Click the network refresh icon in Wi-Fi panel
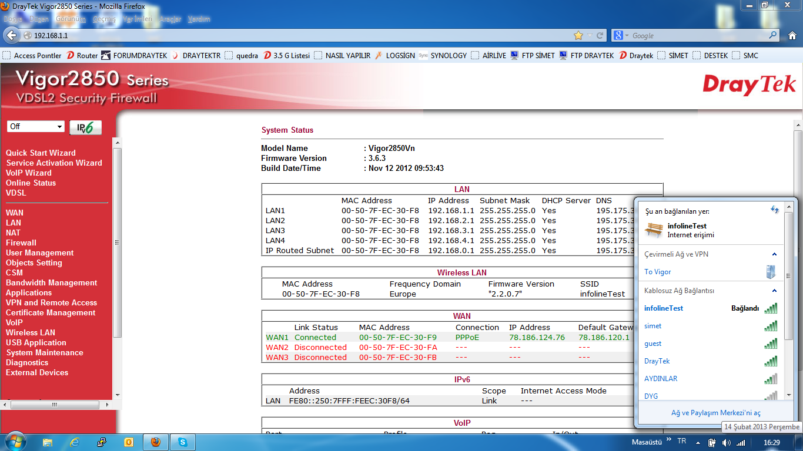Viewport: 803px width, 451px height. coord(774,210)
